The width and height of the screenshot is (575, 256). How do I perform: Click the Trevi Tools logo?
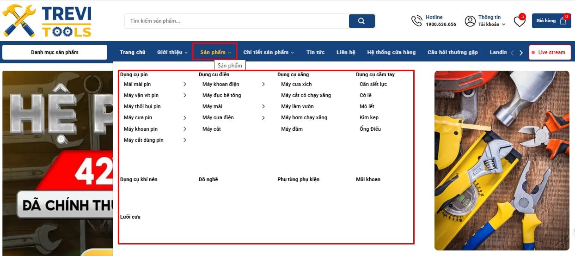pyautogui.click(x=47, y=21)
